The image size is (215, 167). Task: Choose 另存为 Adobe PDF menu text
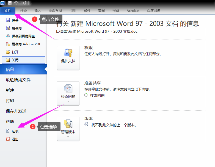pos(26,44)
